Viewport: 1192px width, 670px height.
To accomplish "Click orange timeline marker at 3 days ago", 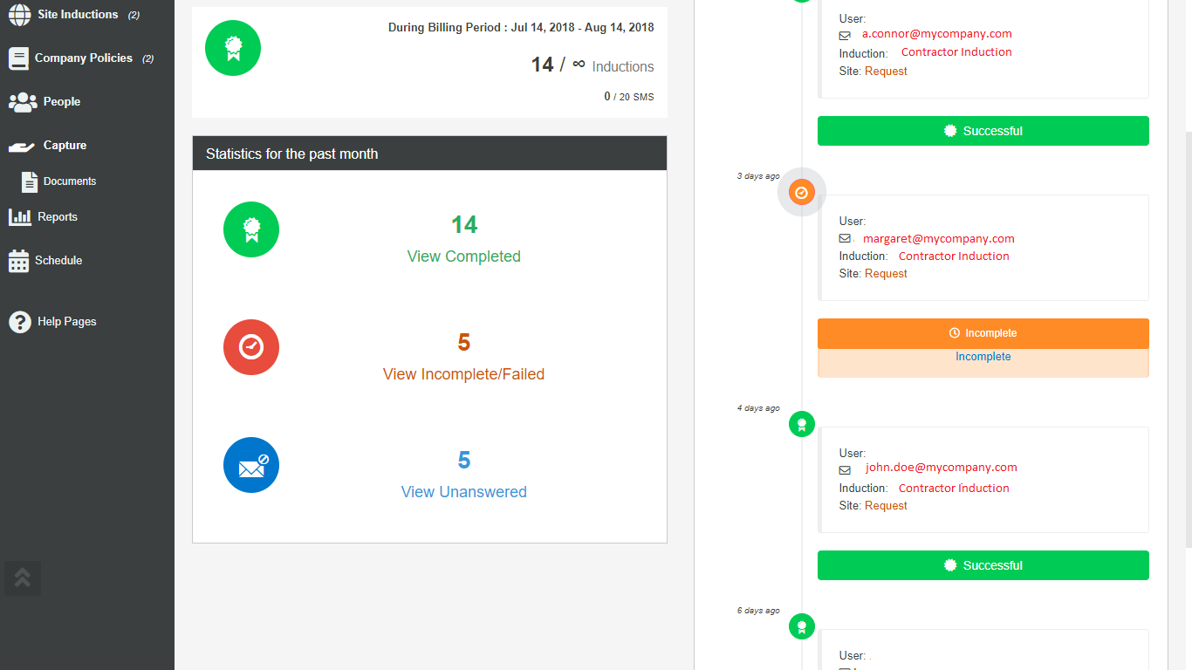I will (x=802, y=192).
